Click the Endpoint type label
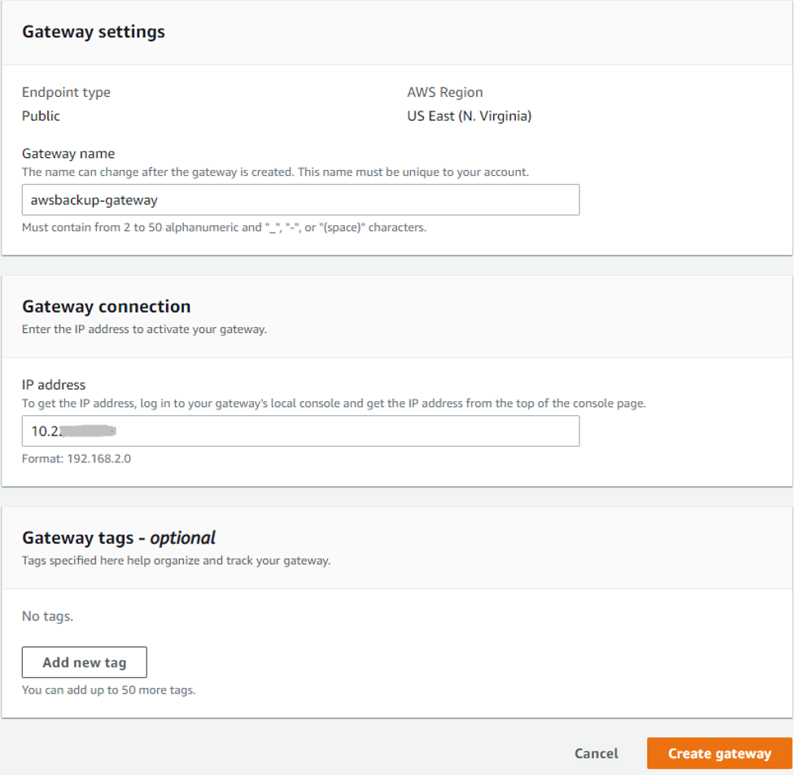The height and width of the screenshot is (775, 795). point(66,92)
